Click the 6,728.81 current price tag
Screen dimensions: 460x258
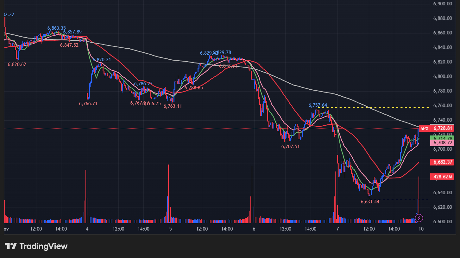(x=443, y=128)
